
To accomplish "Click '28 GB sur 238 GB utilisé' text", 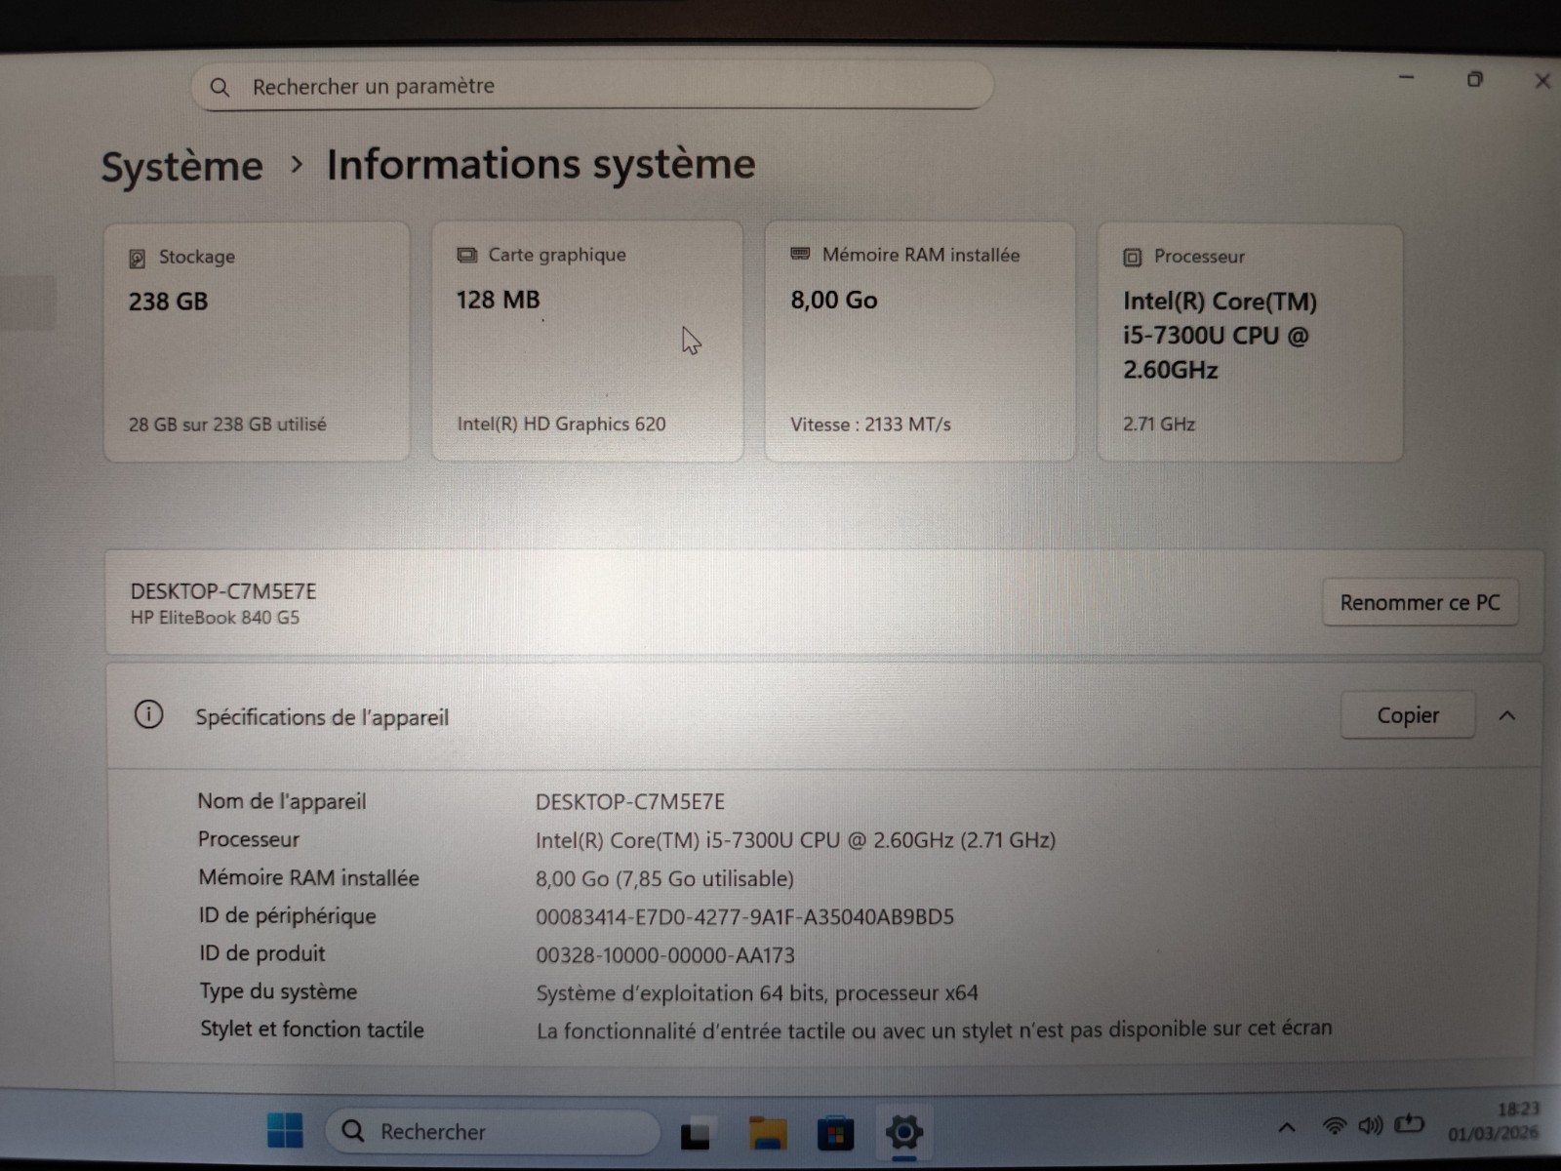I will click(227, 424).
